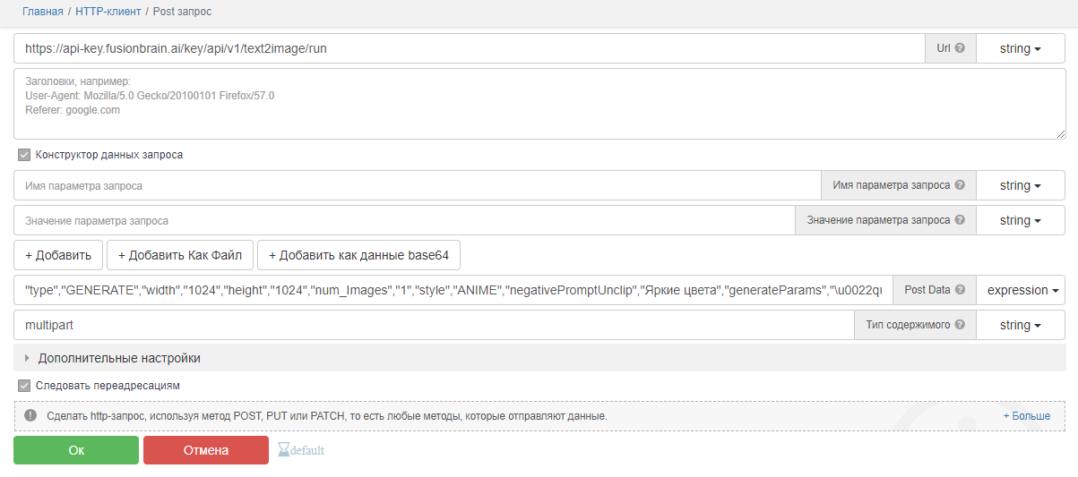The image size is (1078, 477).
Task: Click help icon beside Имя параметра запроса label
Action: tap(960, 185)
